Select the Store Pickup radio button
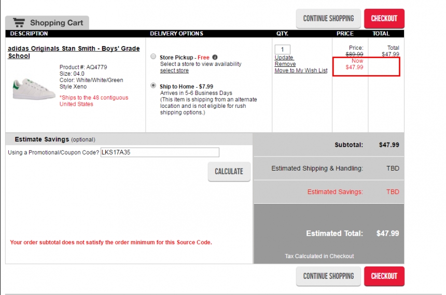Screen dimensions: 446x295 154,57
